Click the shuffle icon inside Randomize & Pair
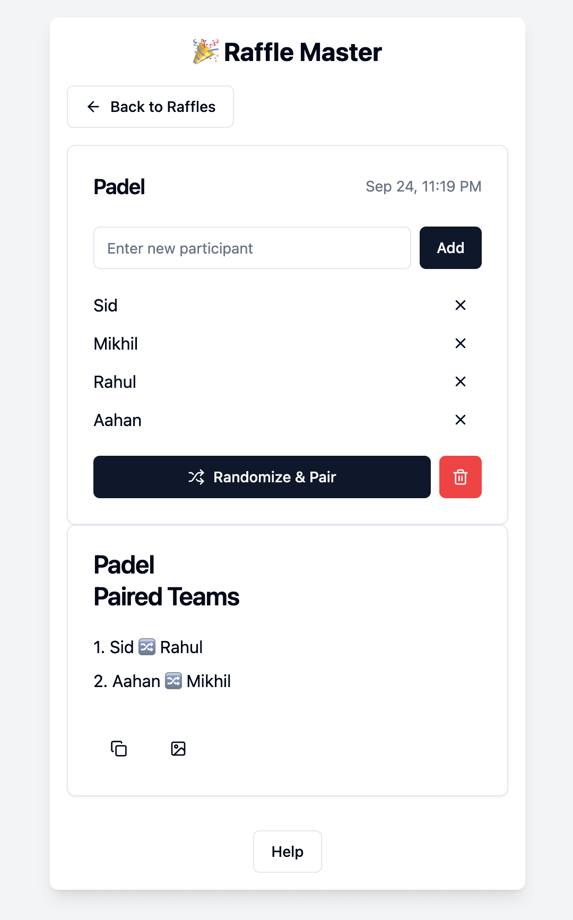573x920 pixels. click(x=196, y=477)
